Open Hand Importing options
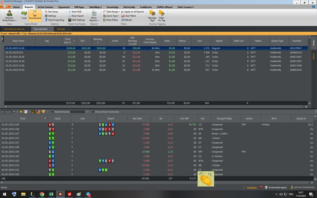This screenshot has width=317, height=198. coord(55,20)
